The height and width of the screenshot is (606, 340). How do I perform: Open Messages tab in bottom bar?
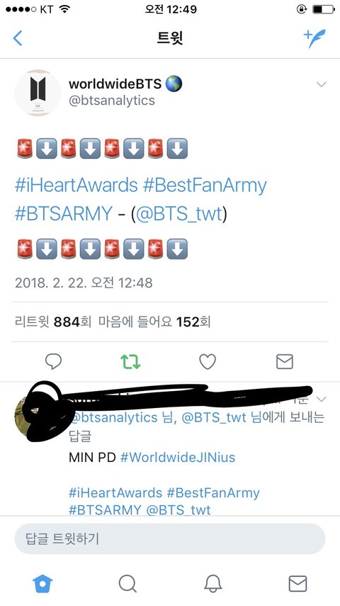pyautogui.click(x=298, y=583)
